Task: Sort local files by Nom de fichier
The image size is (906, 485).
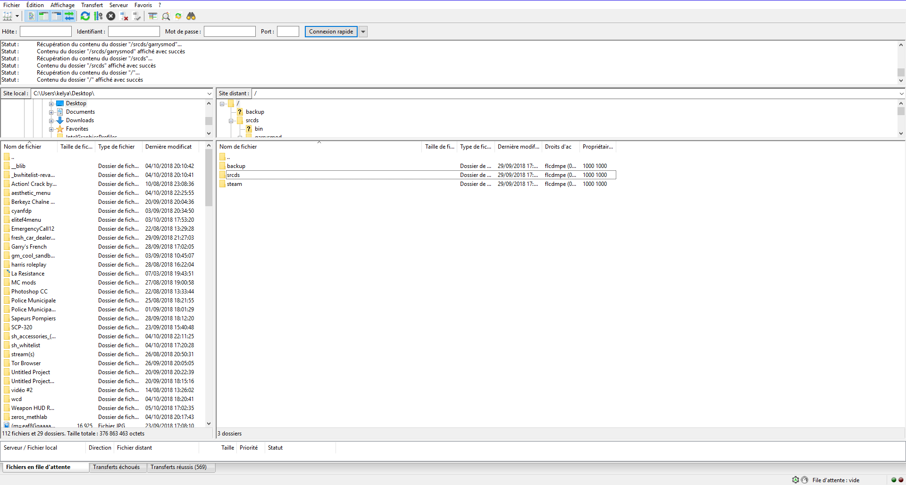Action: point(29,147)
